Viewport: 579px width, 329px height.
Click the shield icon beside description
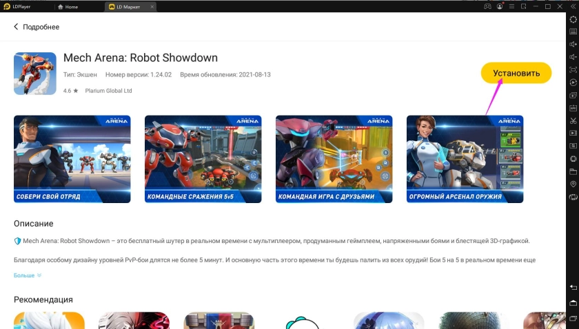[17, 241]
